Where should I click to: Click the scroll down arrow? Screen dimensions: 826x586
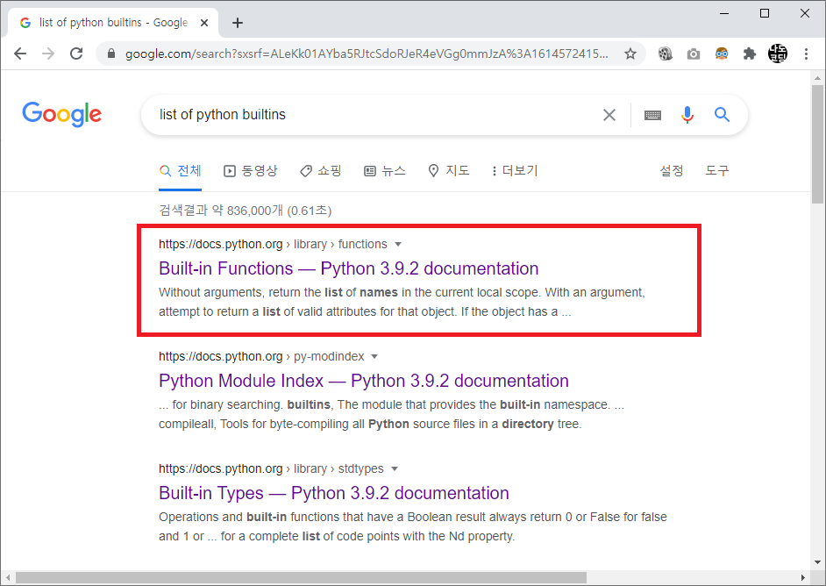(x=817, y=561)
